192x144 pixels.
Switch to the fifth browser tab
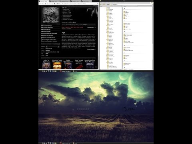coord(86,1)
